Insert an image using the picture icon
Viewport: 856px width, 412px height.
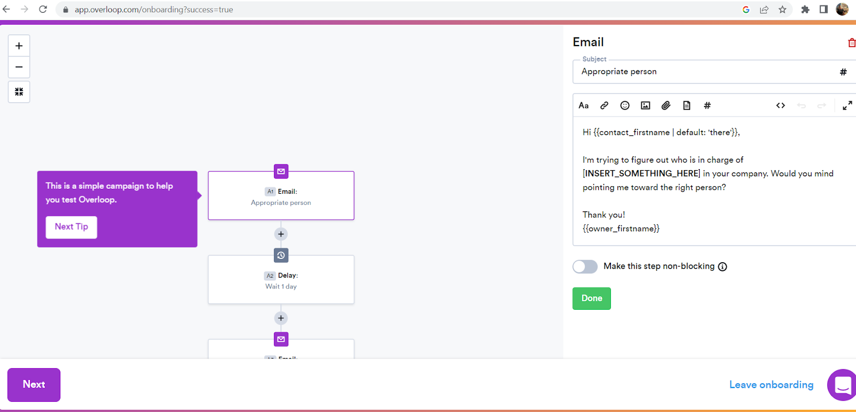point(645,105)
